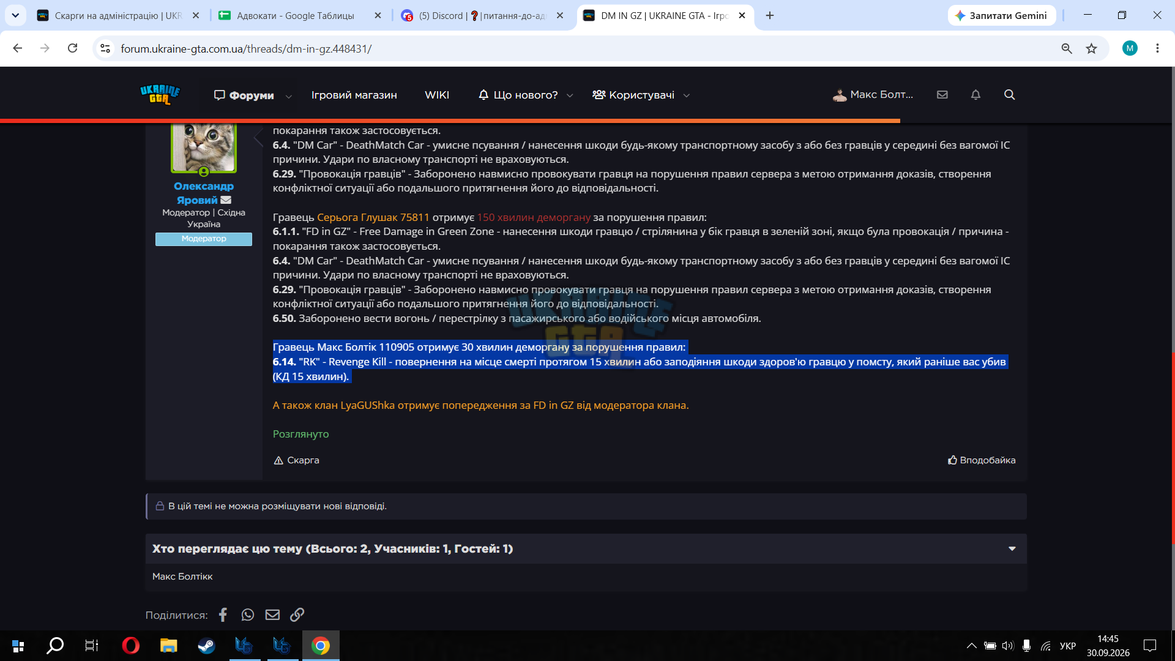
Task: Share thread via Facebook icon
Action: coord(223,614)
